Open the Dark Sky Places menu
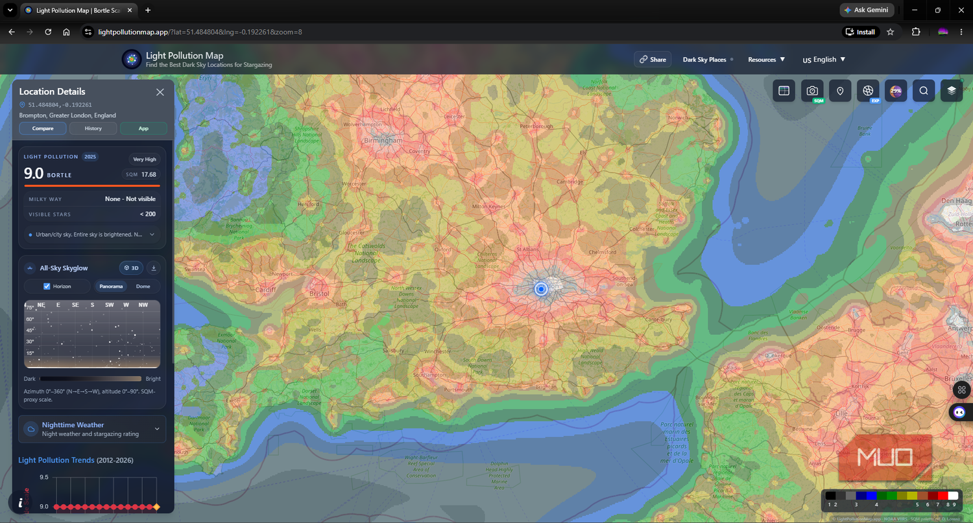973x523 pixels. [704, 60]
